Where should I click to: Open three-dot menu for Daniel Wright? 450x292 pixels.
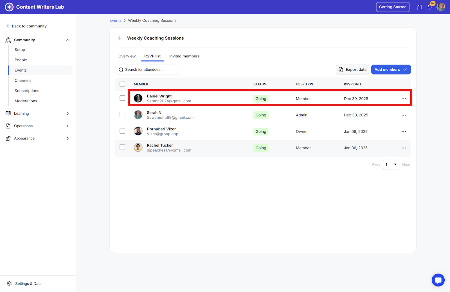point(404,99)
